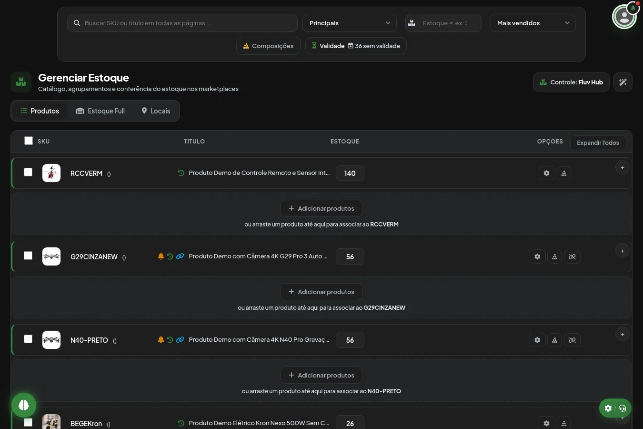The image size is (643, 429).
Task: Click the blue link icon for N40-PRETO
Action: coord(180,340)
